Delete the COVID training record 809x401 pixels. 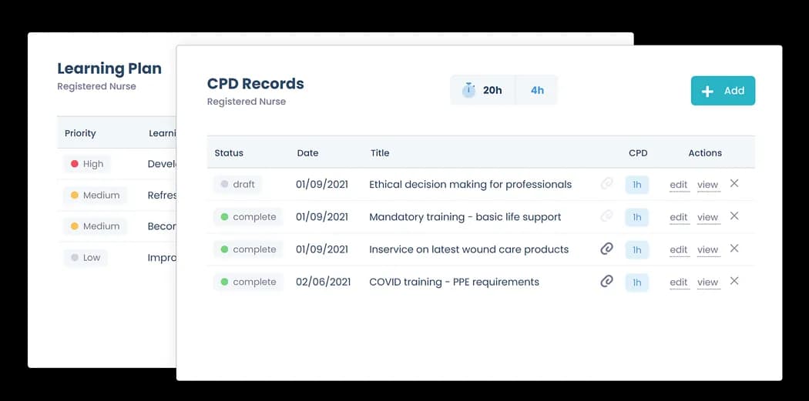pos(734,280)
